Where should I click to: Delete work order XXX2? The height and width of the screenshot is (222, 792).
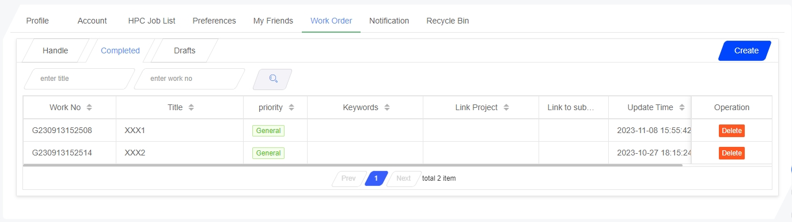point(732,153)
